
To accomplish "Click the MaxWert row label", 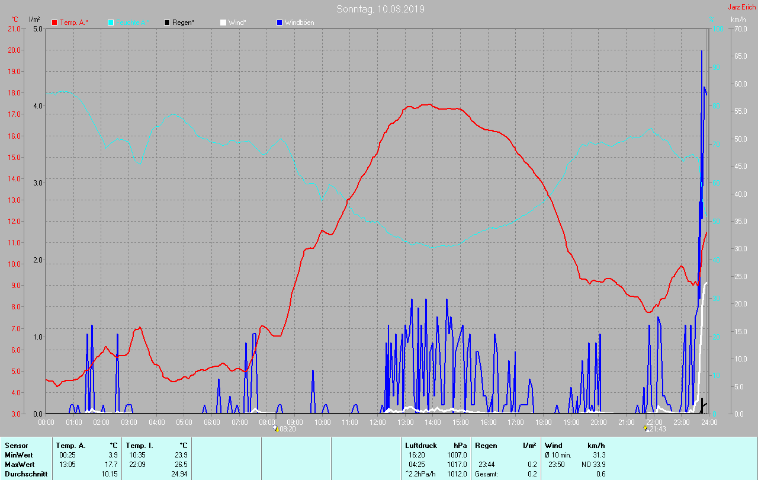I will tap(20, 465).
